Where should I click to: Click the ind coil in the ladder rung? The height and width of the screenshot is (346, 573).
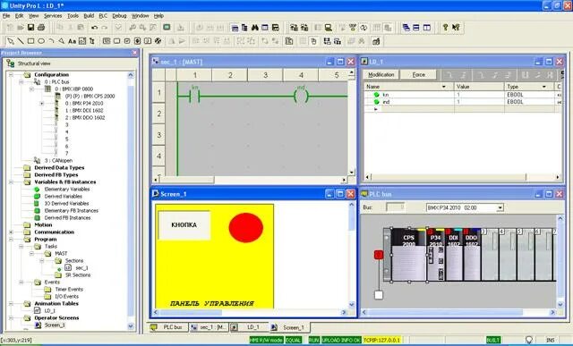(301, 97)
